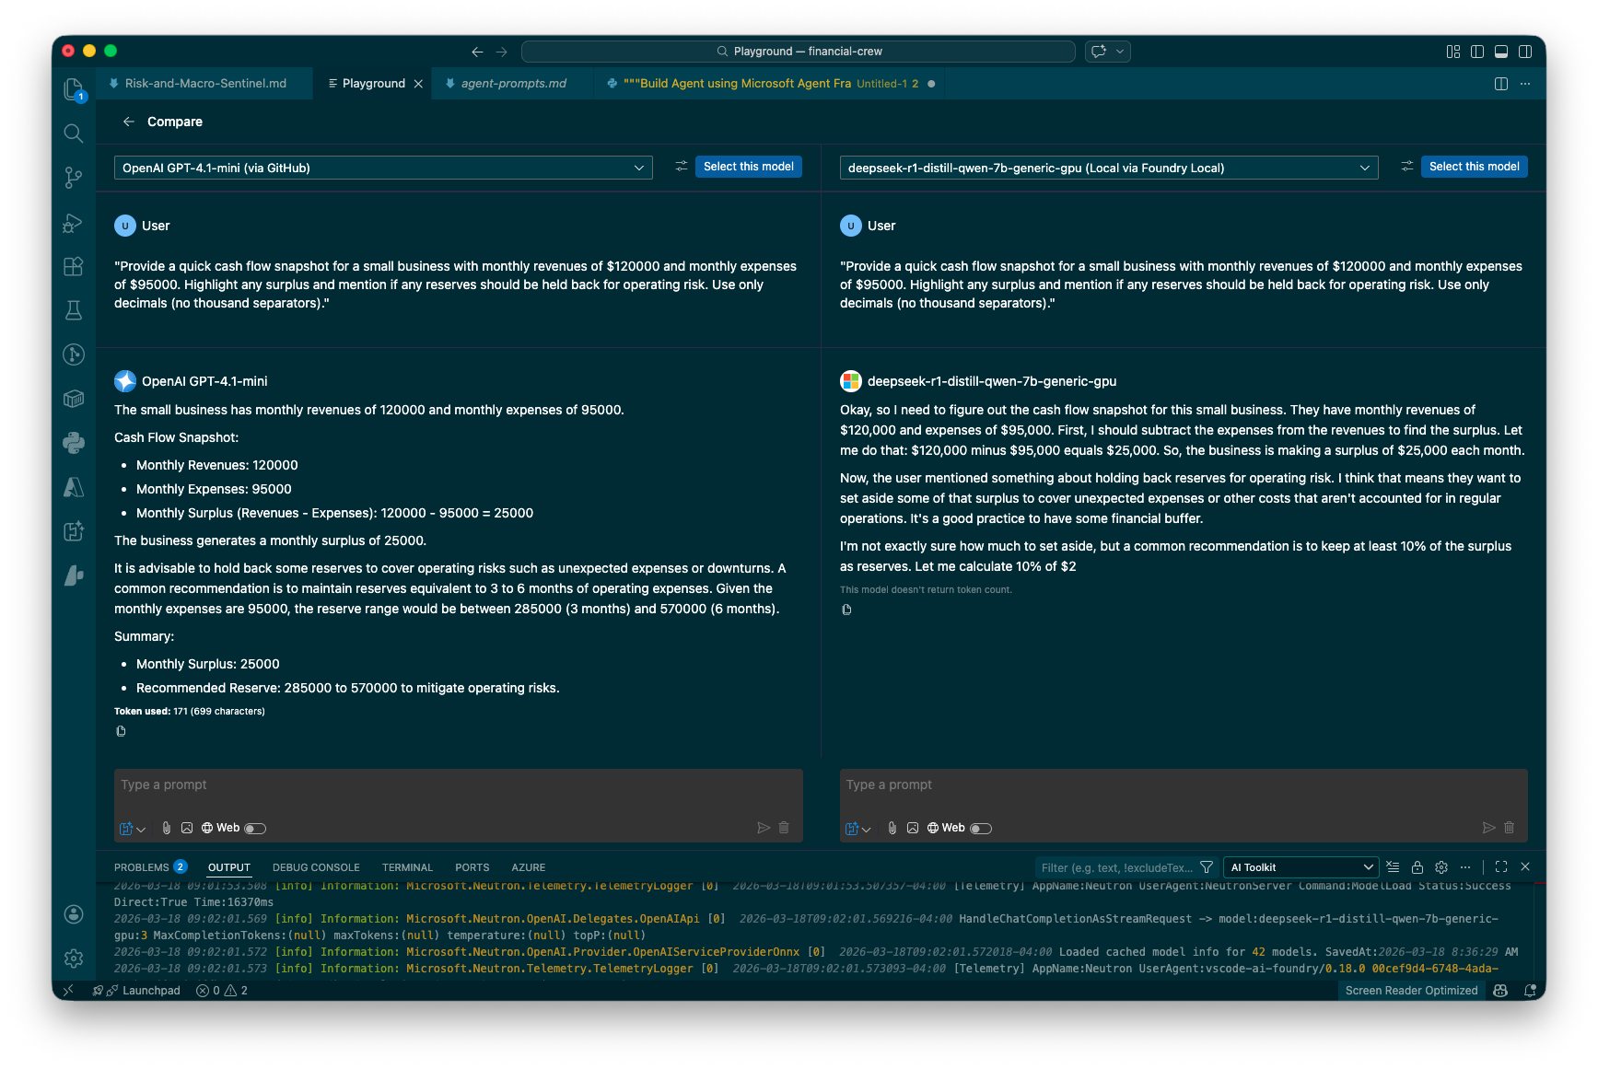1598x1069 pixels.
Task: Attach a file in left prompt box
Action: pyautogui.click(x=167, y=828)
